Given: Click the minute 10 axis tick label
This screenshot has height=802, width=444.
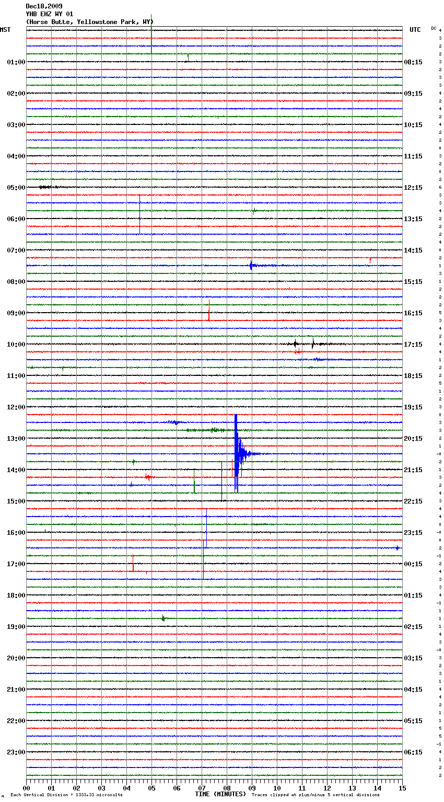Looking at the screenshot, I should (x=277, y=788).
